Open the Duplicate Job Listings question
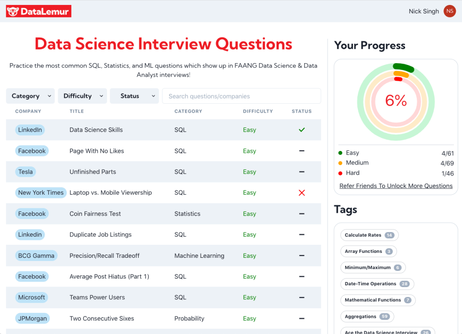This screenshot has width=462, height=334. pos(101,234)
